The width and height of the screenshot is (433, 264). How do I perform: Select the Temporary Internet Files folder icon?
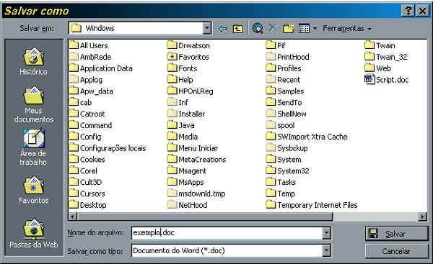click(271, 205)
